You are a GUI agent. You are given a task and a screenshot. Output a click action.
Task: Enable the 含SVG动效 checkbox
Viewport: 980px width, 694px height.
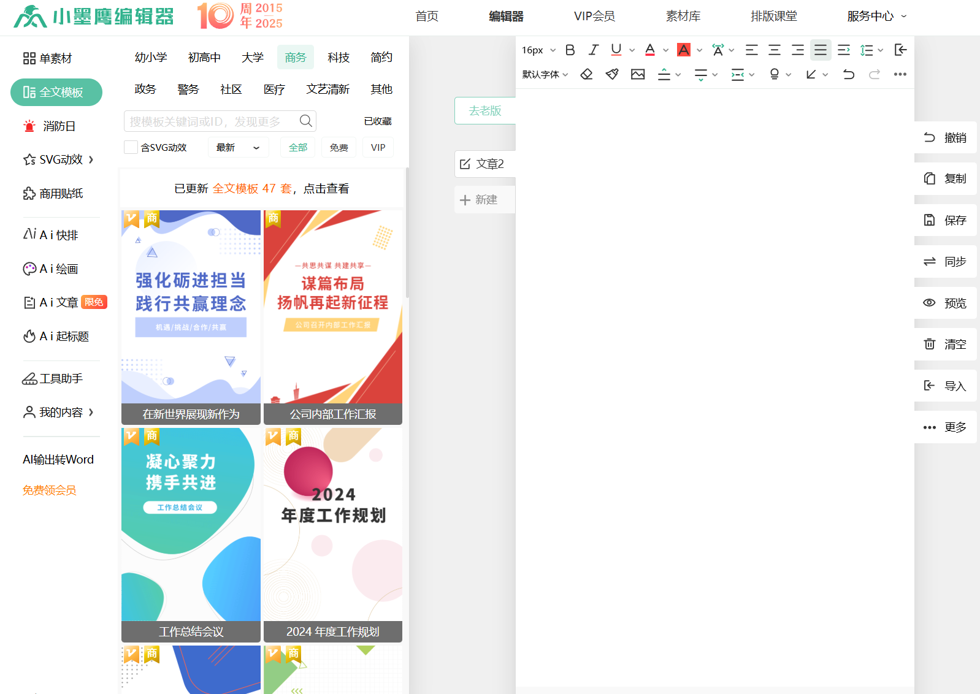click(131, 147)
